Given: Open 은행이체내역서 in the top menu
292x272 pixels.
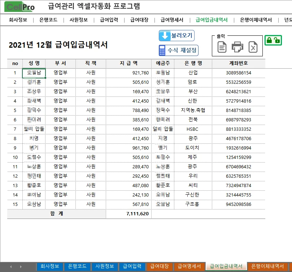Looking at the screenshot, I should 256,20.
